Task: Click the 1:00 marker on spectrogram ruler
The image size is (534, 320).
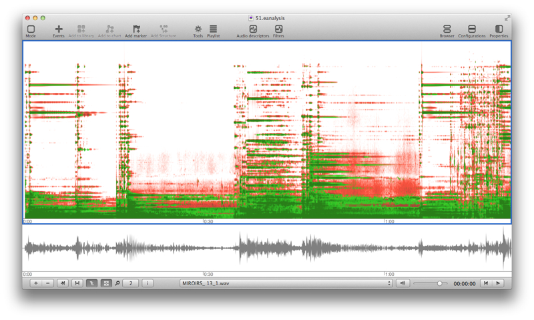Action: click(x=389, y=222)
